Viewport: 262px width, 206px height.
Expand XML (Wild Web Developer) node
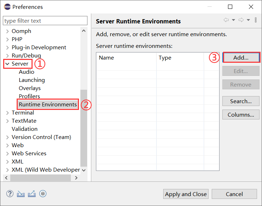(x=7, y=170)
